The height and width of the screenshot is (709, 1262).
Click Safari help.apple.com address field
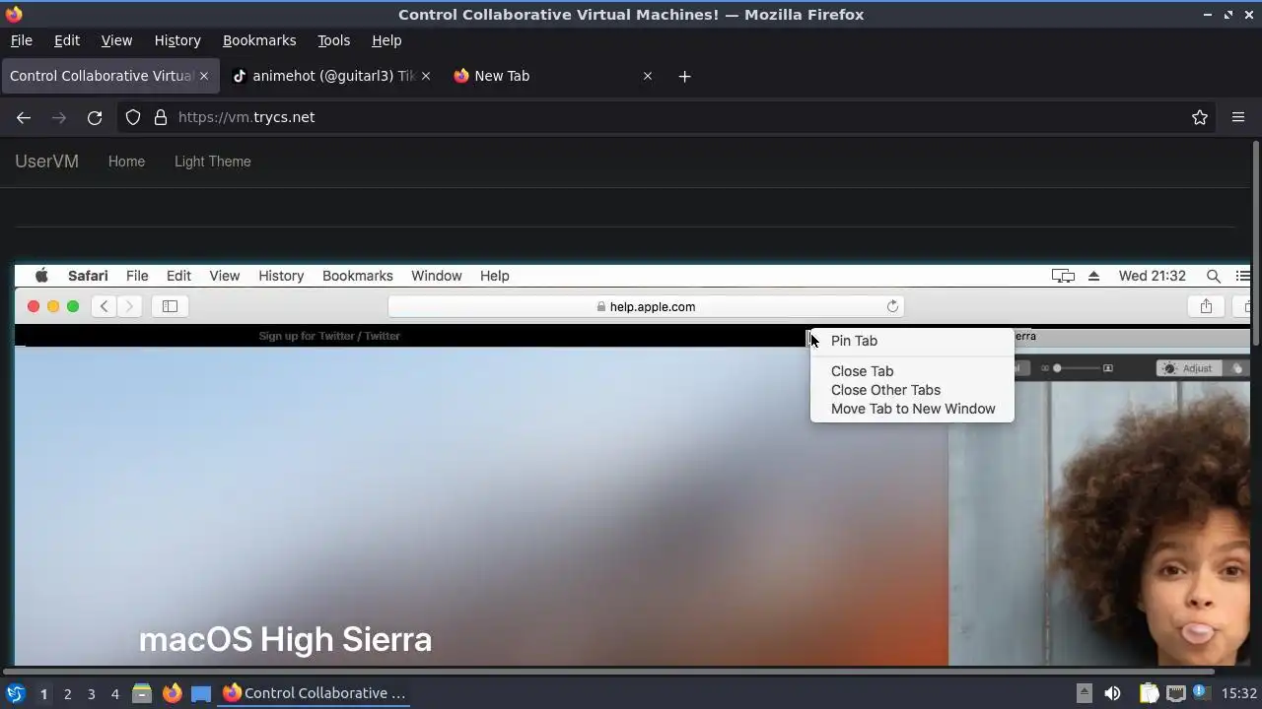point(646,306)
